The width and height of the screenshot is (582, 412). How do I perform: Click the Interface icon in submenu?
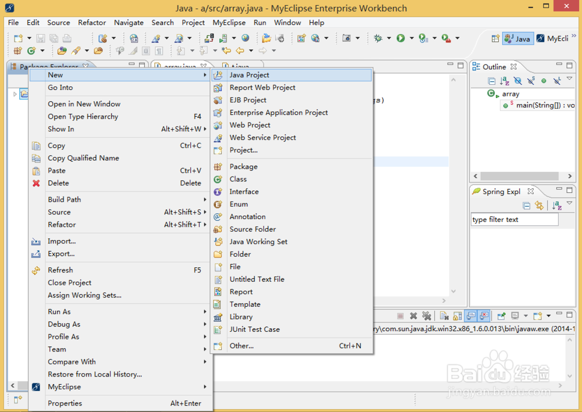click(x=218, y=192)
